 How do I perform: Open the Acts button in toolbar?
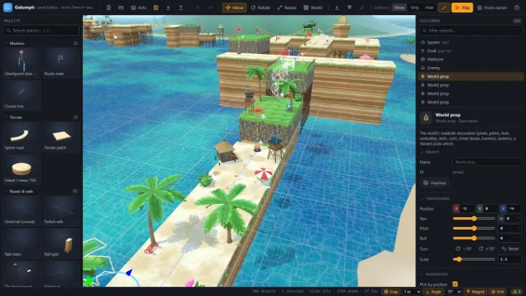(x=138, y=8)
